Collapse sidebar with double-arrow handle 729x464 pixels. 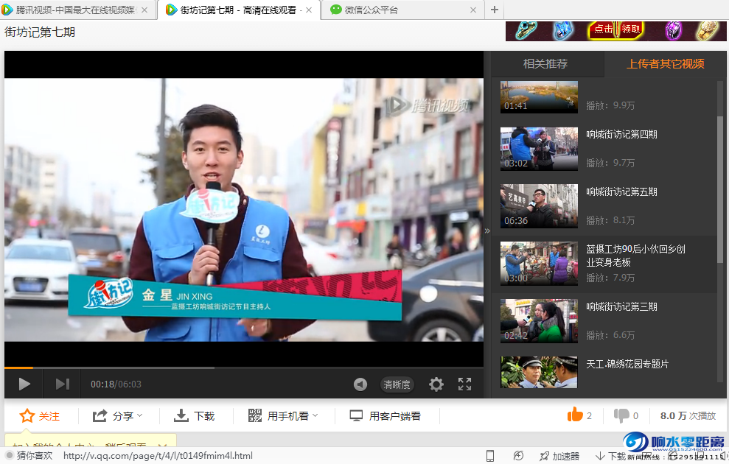click(487, 231)
